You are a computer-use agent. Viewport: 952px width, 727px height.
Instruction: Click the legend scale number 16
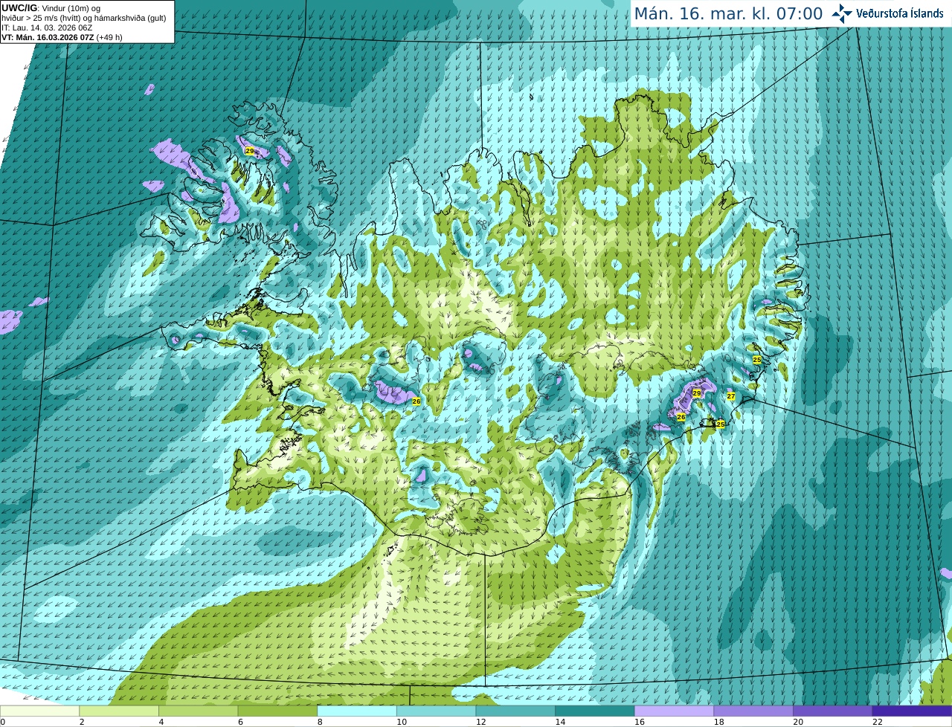(x=639, y=722)
